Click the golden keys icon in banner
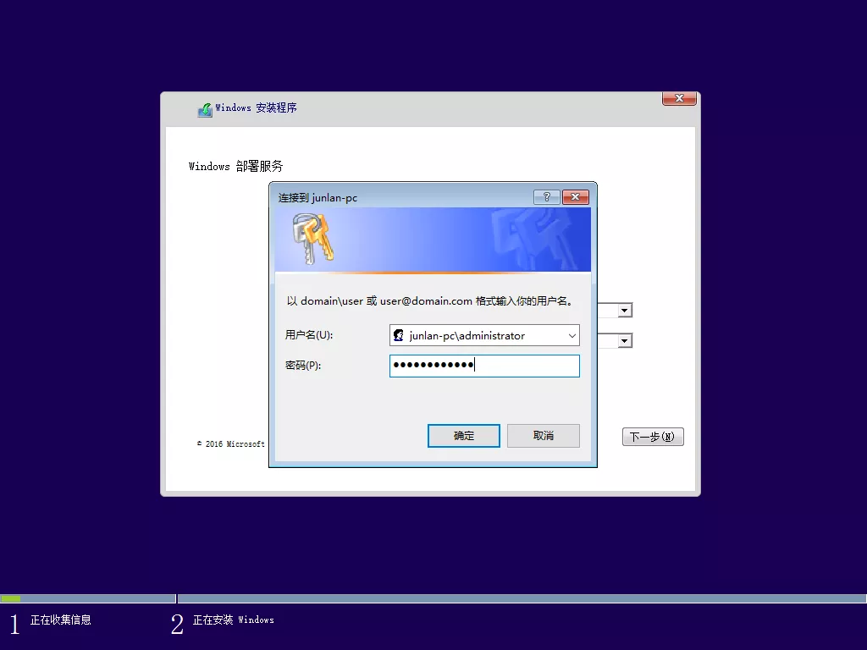Viewport: 867px width, 650px height. (312, 239)
